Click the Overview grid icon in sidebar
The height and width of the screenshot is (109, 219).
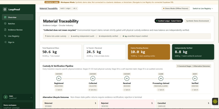(5, 17)
